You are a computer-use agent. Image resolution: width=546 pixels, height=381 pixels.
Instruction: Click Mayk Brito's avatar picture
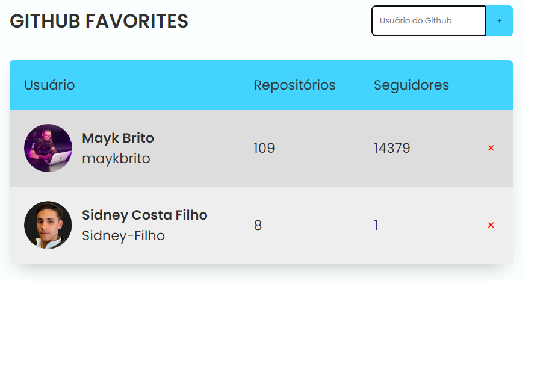tap(48, 148)
